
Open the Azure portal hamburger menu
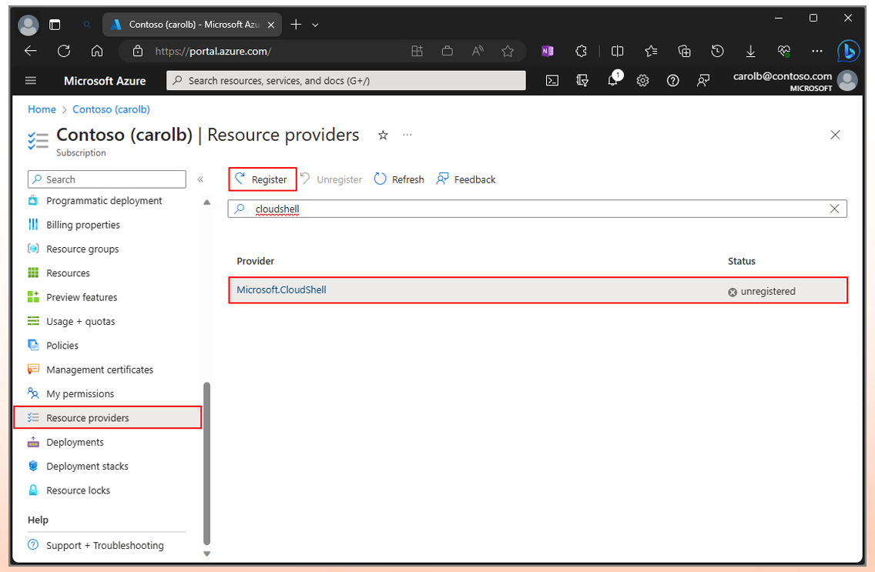(31, 81)
